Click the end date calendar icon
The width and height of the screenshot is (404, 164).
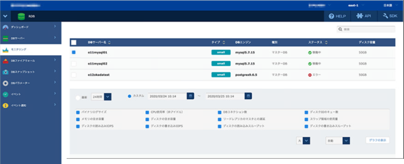point(248,96)
